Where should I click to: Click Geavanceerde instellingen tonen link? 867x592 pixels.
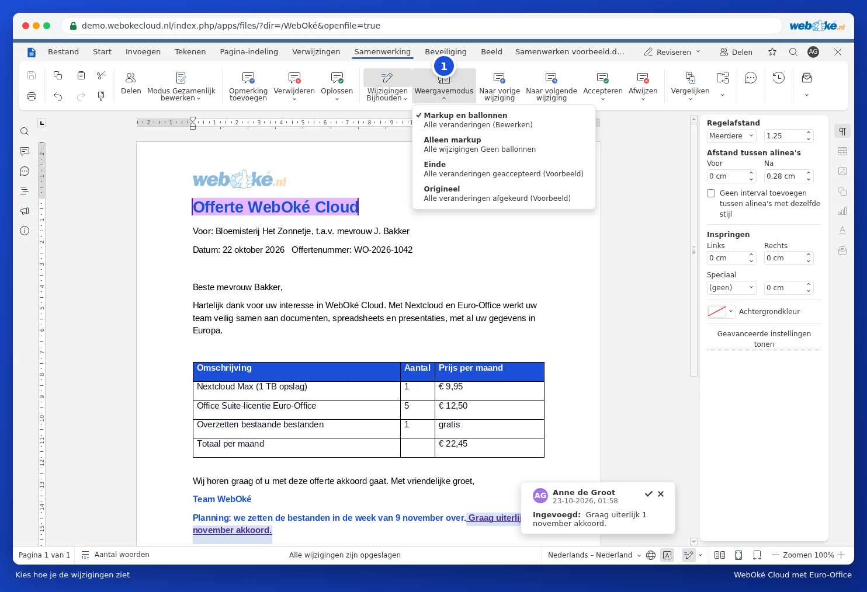click(x=764, y=339)
